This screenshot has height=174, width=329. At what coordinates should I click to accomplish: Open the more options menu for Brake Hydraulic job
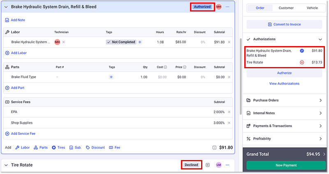point(227,7)
